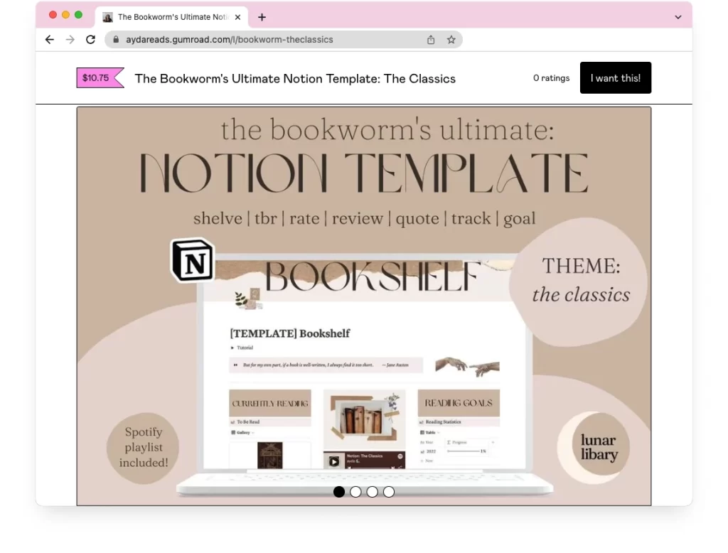Go back to the previous page
The image size is (728, 553).
coord(50,40)
